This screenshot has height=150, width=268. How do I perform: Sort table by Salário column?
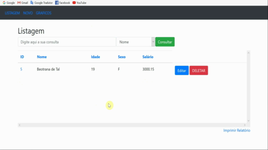click(148, 57)
